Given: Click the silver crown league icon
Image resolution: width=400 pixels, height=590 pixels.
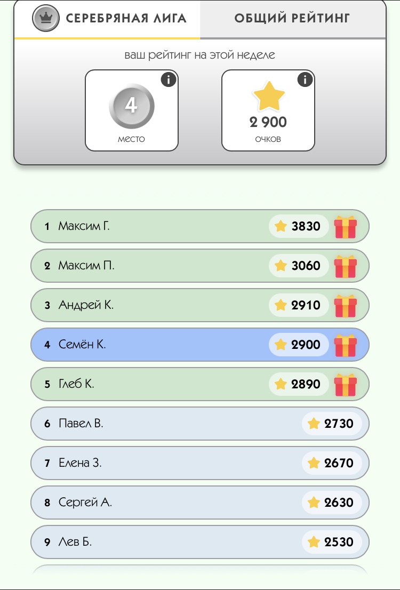Looking at the screenshot, I should pos(45,18).
